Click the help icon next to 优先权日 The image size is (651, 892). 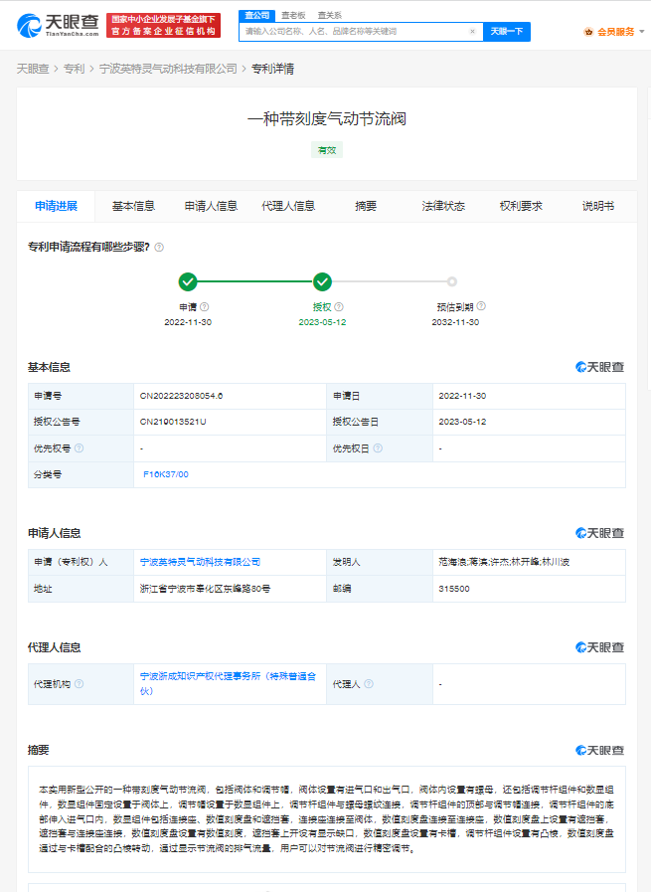point(378,448)
